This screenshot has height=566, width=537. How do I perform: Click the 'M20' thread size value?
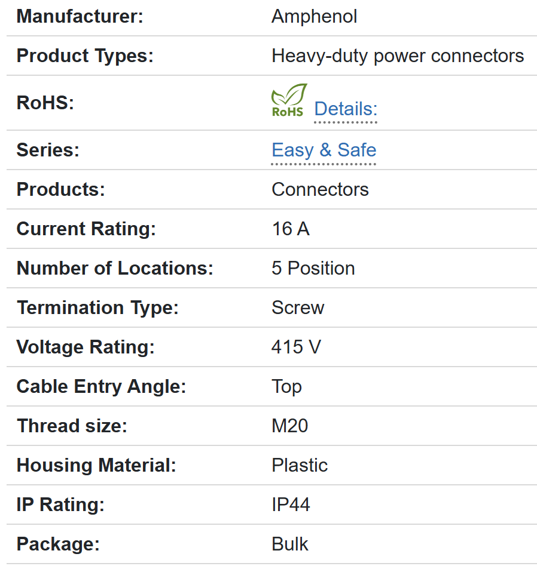pyautogui.click(x=289, y=426)
